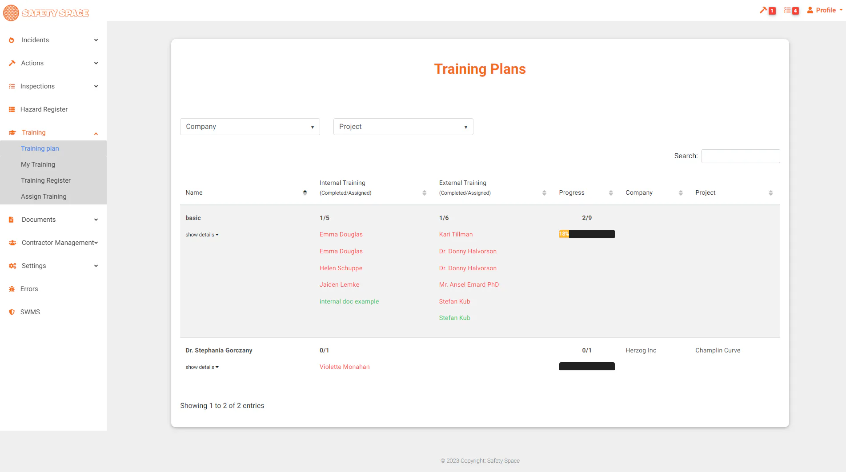Open the checklist notification icon with badge

791,10
